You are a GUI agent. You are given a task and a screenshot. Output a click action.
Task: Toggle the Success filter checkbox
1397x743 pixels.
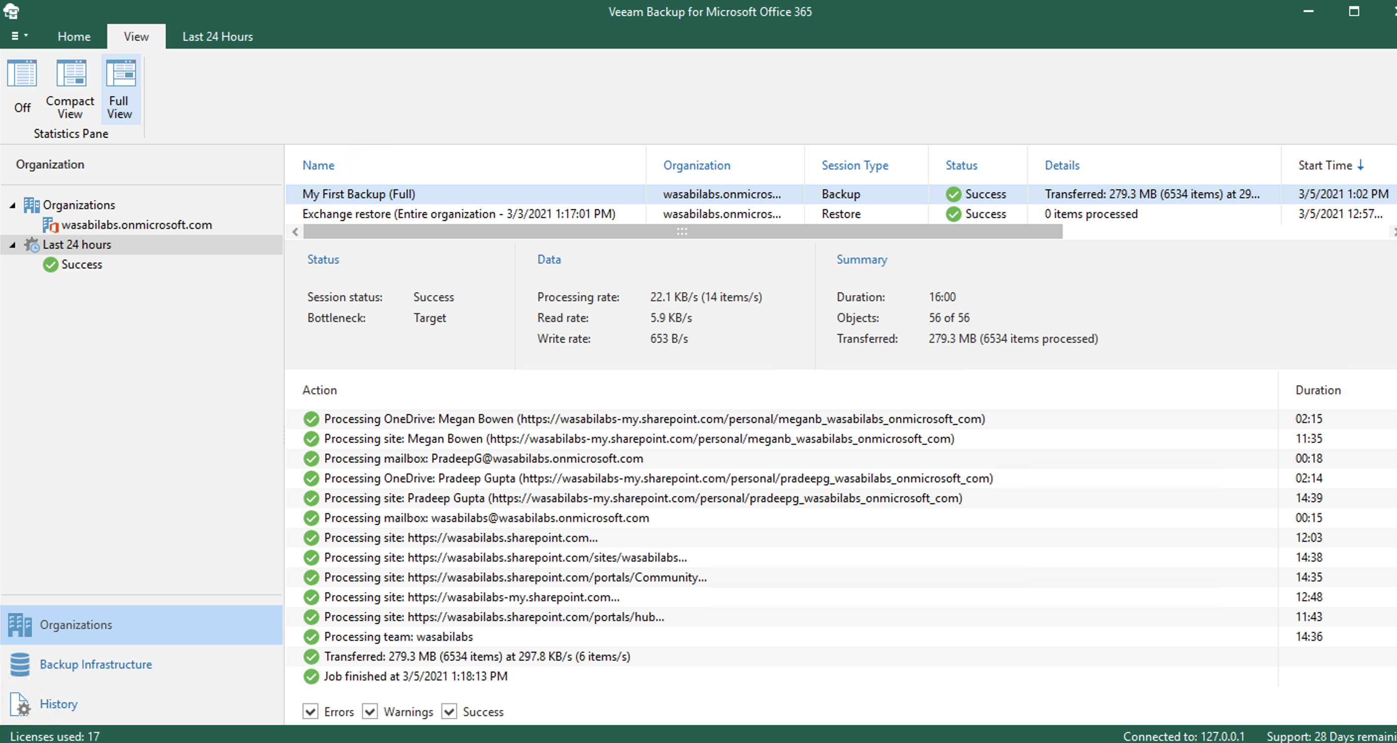[x=449, y=711]
